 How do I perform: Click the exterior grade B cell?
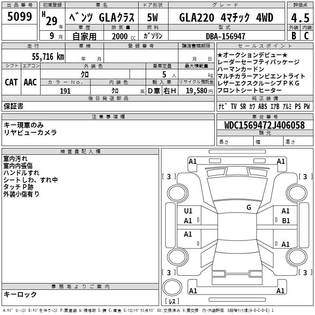click(x=294, y=35)
